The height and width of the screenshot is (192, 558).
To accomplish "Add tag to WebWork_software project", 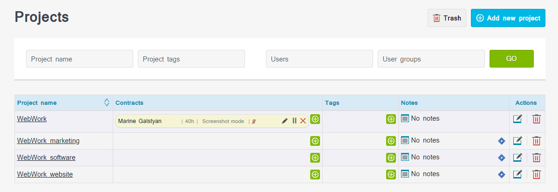I will pos(391,158).
